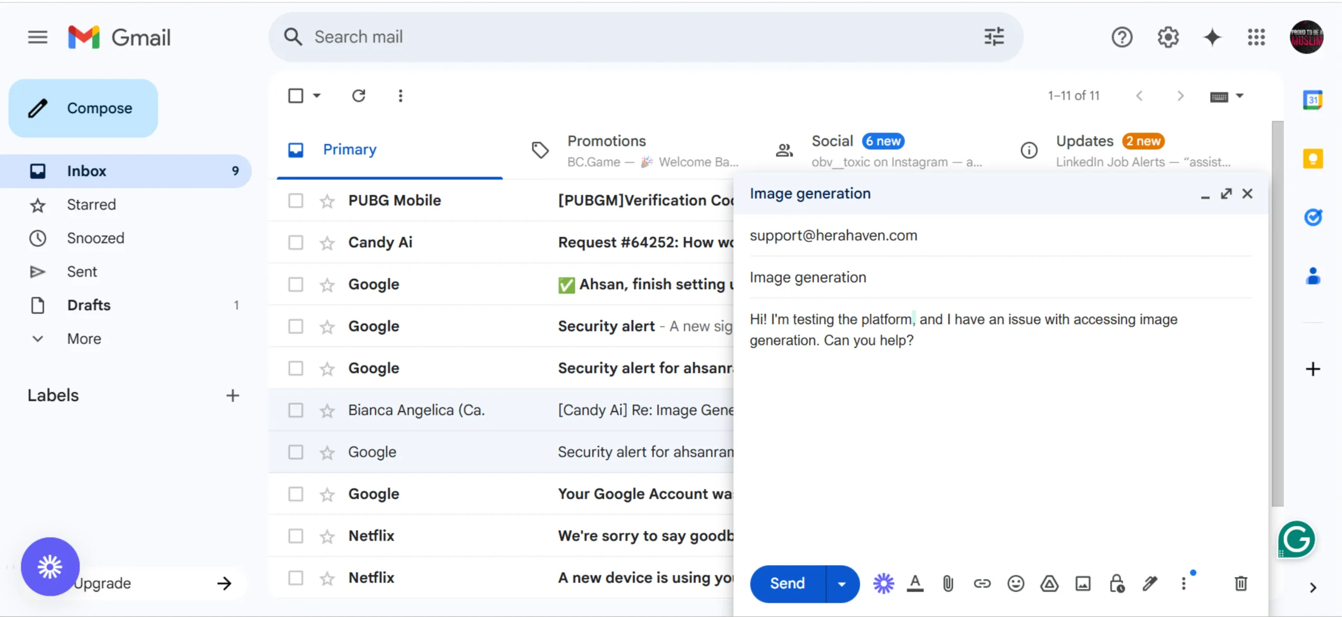
Task: Send the Image generation email
Action: [787, 583]
